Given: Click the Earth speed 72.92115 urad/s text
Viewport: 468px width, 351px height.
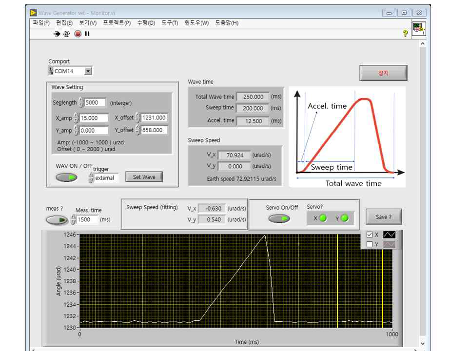Looking at the screenshot, I should [241, 179].
